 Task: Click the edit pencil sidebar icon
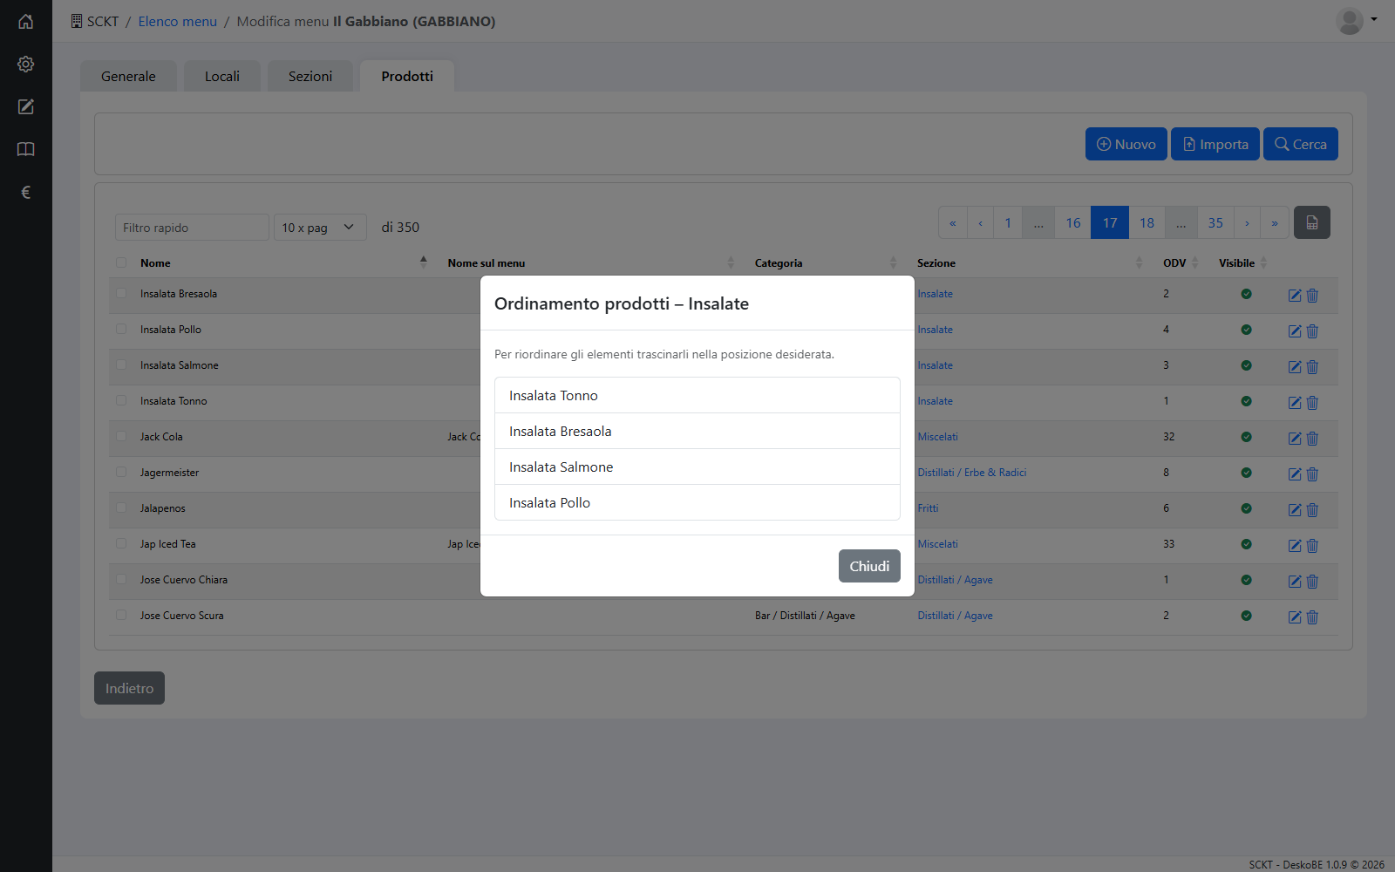[25, 106]
